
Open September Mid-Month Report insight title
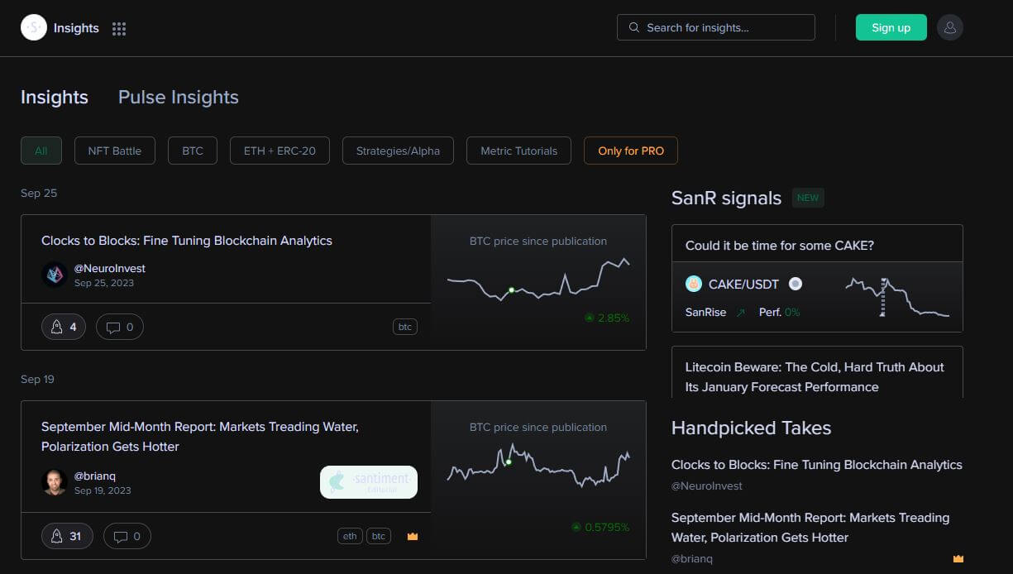(200, 437)
